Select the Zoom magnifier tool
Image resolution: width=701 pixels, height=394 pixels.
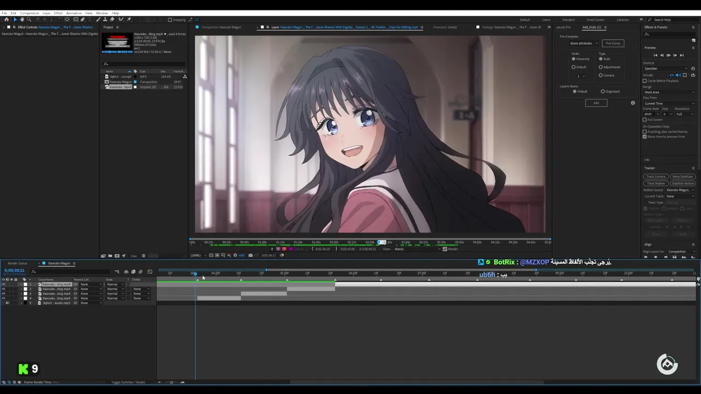tap(28, 20)
